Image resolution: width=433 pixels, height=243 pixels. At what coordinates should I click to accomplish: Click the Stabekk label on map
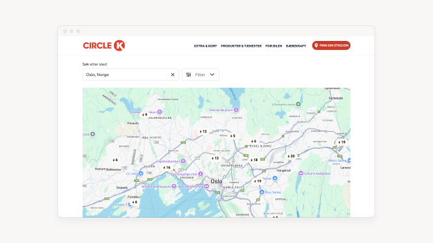[122, 188]
